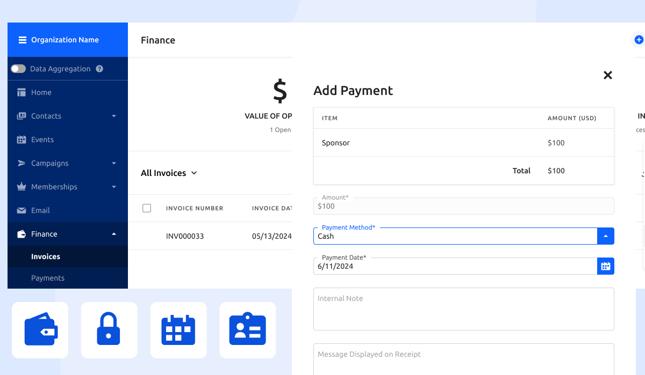645x375 pixels.
Task: Click the Campaigns megaphone icon
Action: (23, 163)
